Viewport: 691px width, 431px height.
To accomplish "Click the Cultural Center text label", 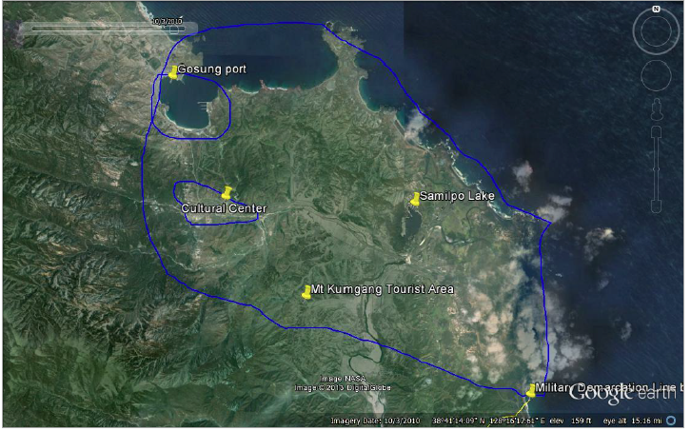I will tap(223, 208).
